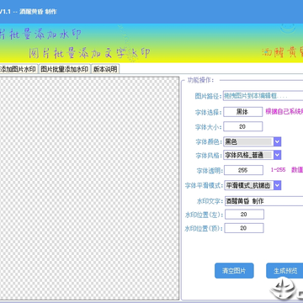
Task: Open the 字体平滑模式 dropdown arrow
Action: click(x=277, y=185)
